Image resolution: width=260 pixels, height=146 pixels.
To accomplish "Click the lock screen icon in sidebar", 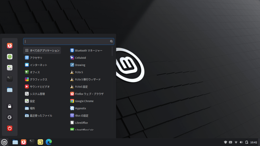I will (10, 106).
